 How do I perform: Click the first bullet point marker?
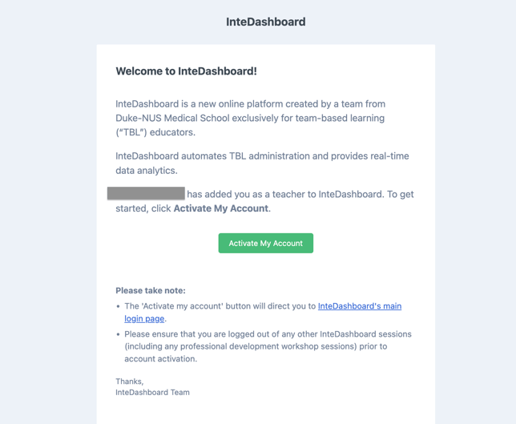(x=119, y=306)
